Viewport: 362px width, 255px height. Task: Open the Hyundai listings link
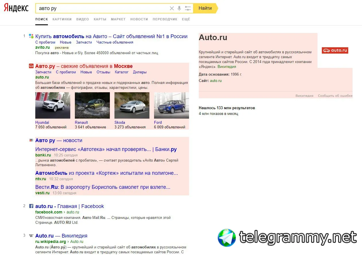coord(42,122)
